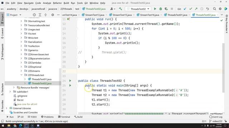This screenshot has height=128, width=229.
Task: Select opened file target icon in Project panel
Action: [34, 15]
